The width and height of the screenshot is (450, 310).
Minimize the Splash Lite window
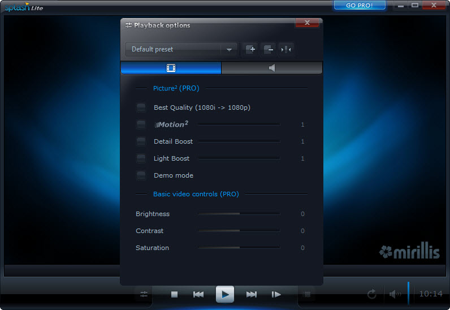[401, 5]
